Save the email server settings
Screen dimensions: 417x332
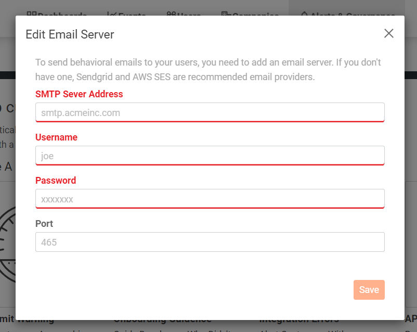(x=369, y=290)
